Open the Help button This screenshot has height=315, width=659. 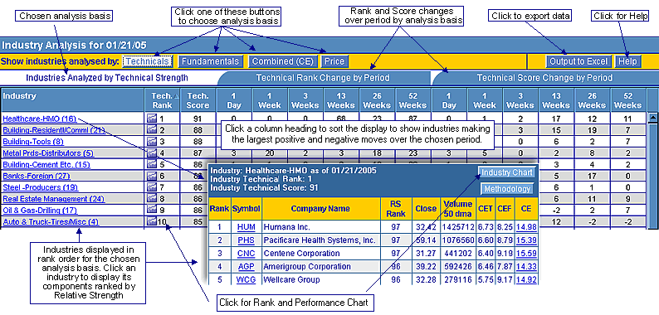coord(628,61)
